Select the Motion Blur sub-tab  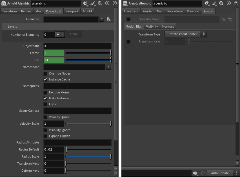click(x=134, y=26)
